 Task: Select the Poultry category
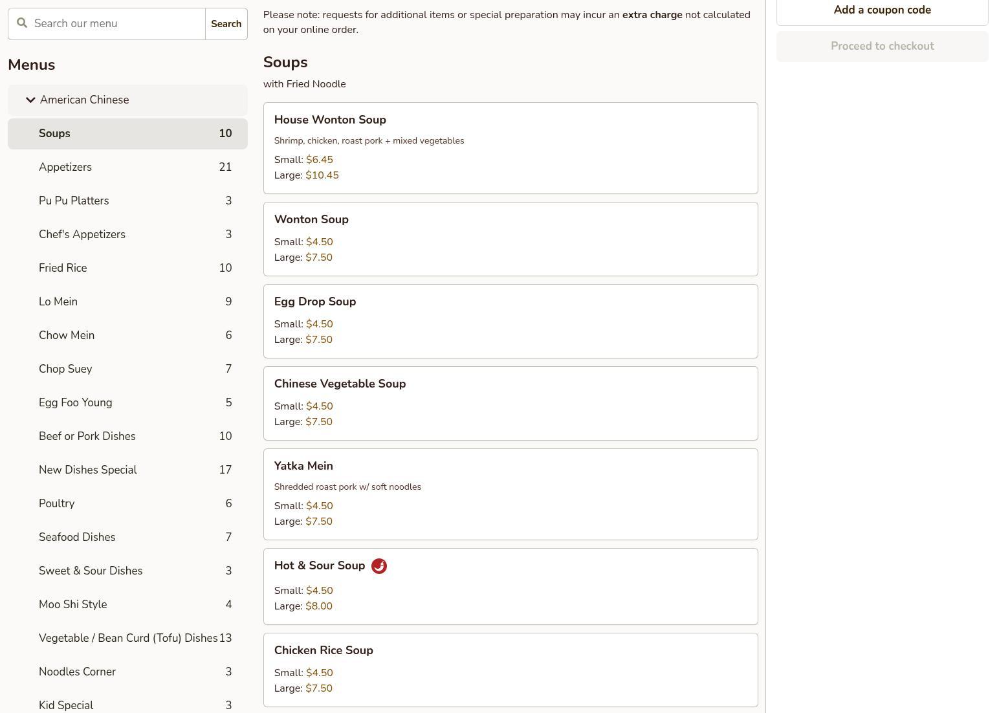(127, 504)
